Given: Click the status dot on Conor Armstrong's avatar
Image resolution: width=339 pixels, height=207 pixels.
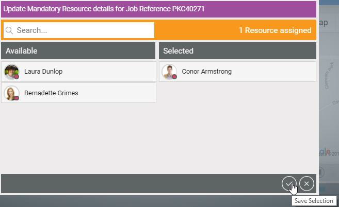Looking at the screenshot, I should click(174, 77).
